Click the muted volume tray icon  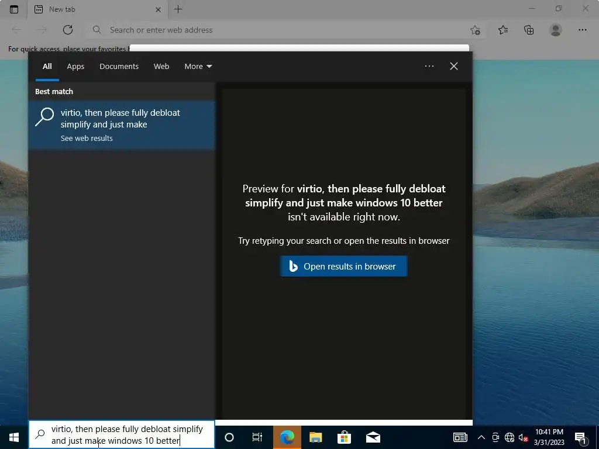tap(523, 437)
